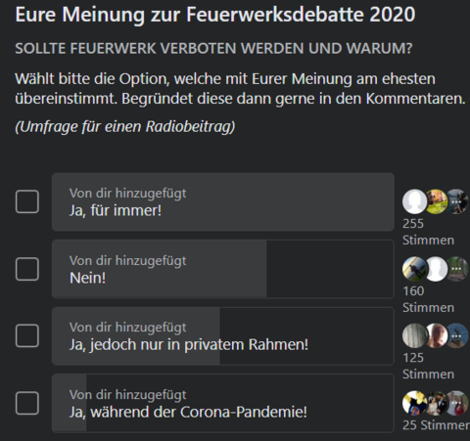Open the 125 Stimmen vote count
This screenshot has height=441, width=470.
coord(428,366)
